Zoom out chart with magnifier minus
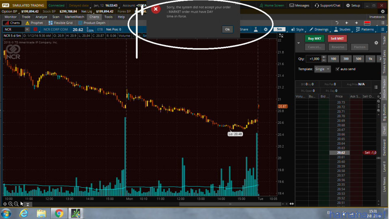The image size is (390, 219). [16, 204]
